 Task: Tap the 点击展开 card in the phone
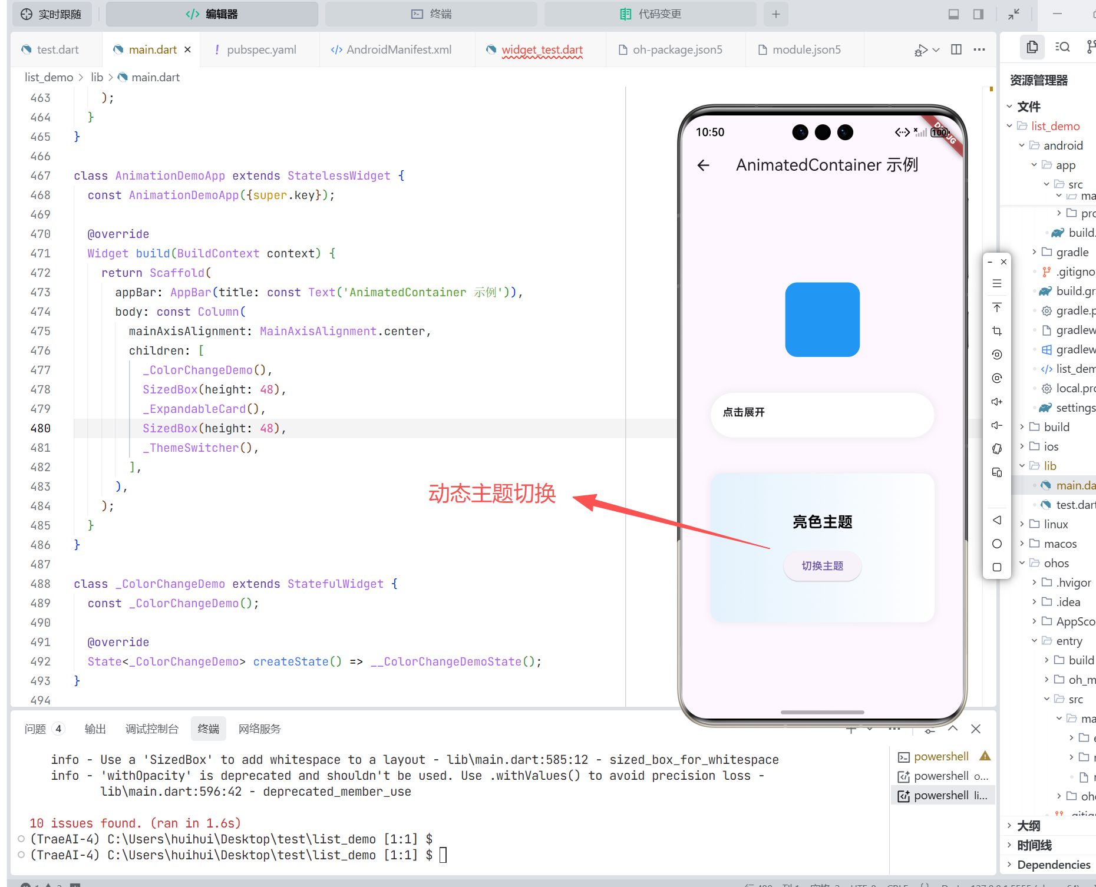coord(823,414)
